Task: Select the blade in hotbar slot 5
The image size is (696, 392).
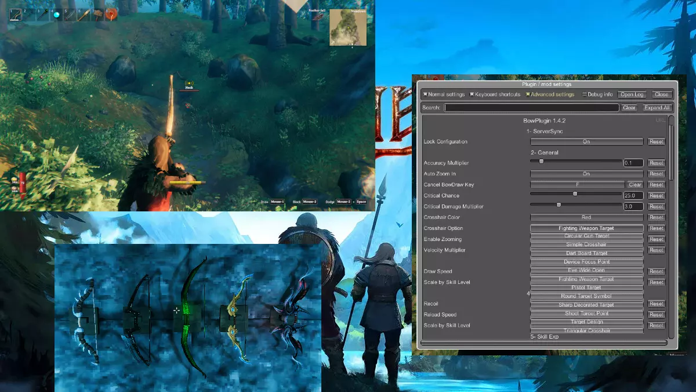Action: (70, 14)
